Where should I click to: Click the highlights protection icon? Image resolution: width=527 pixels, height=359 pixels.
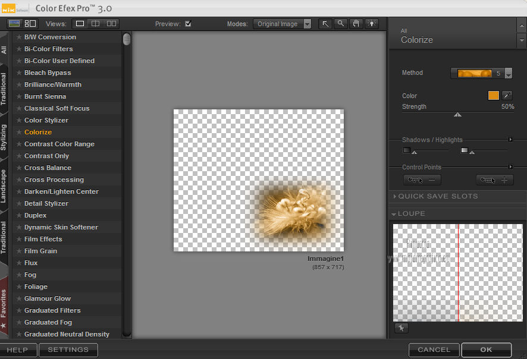pyautogui.click(x=464, y=150)
